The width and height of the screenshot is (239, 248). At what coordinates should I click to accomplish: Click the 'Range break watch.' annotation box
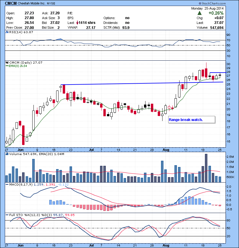coord(192,120)
